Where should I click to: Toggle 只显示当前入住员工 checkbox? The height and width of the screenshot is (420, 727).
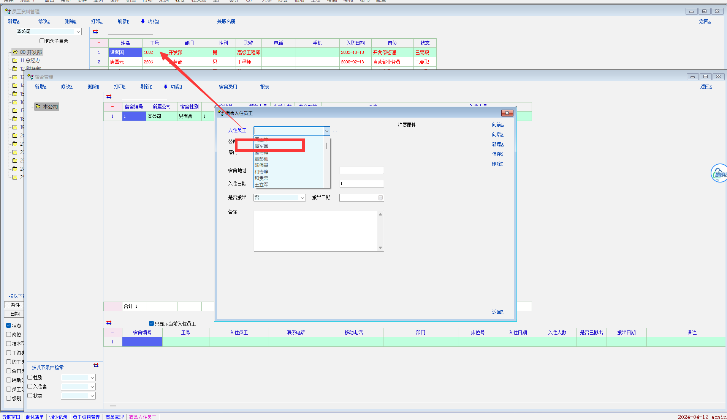(x=151, y=324)
